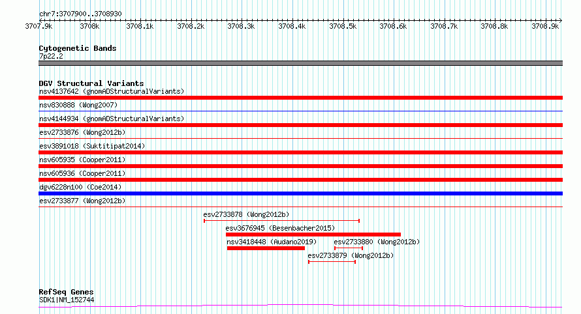The image size is (581, 314).
Task: Open variant label esv2733879 (Wong2012b)
Action: [x=351, y=255]
